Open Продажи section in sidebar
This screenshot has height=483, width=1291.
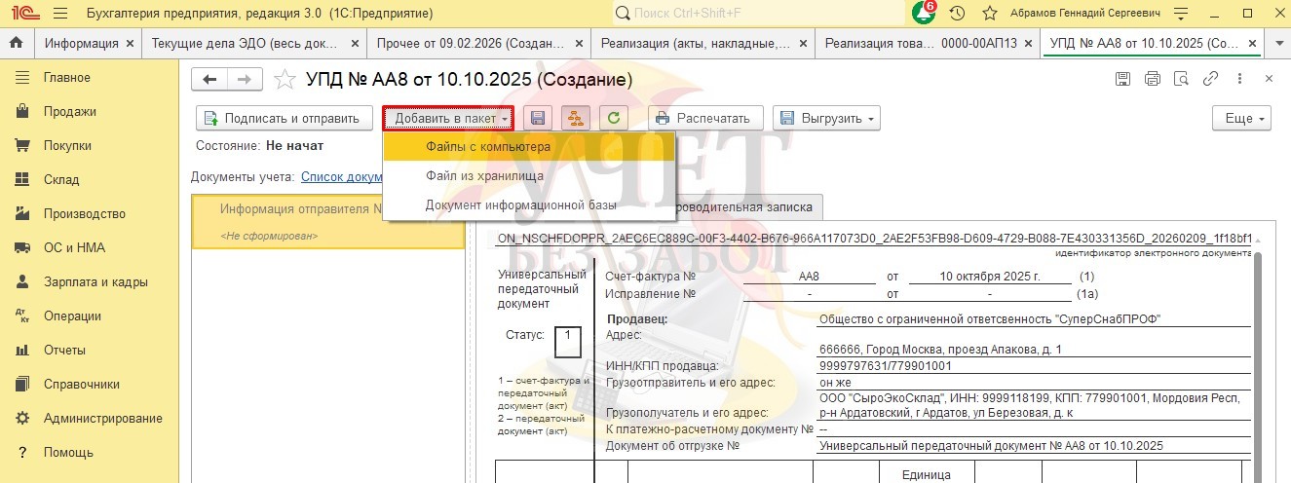pos(69,112)
